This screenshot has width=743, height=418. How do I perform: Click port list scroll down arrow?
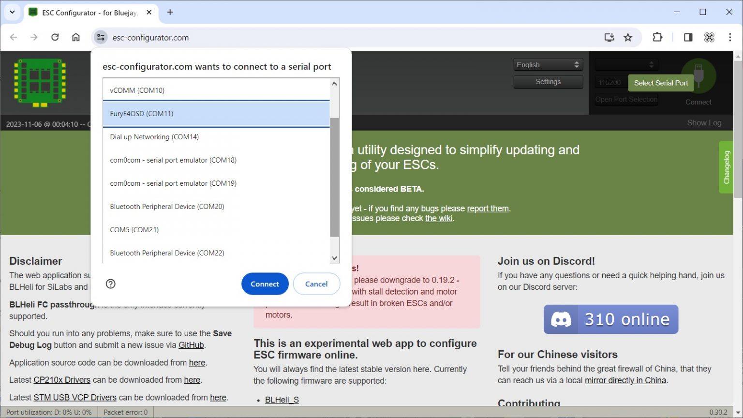click(334, 258)
